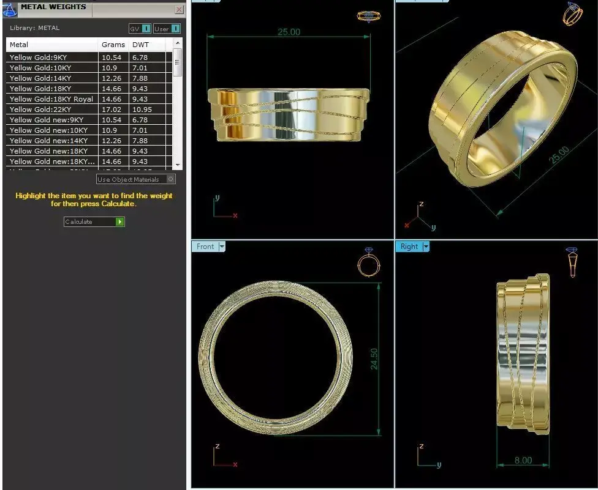This screenshot has width=598, height=490.
Task: Click the metal list scroll up arrow
Action: [177, 43]
